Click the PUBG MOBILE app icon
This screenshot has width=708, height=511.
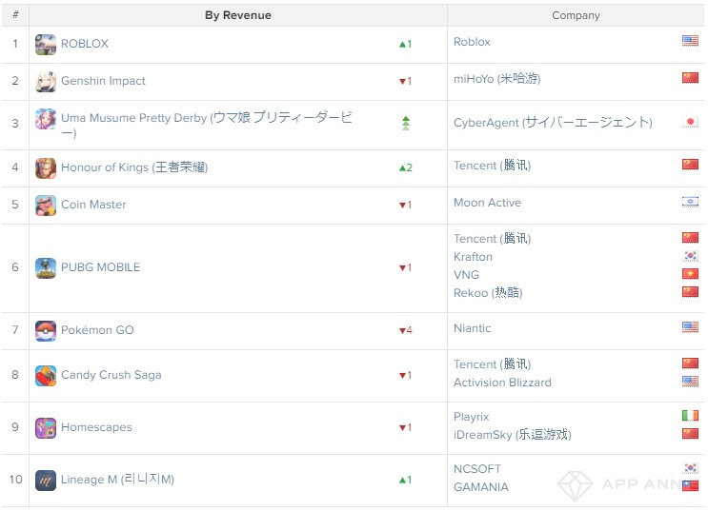(46, 268)
